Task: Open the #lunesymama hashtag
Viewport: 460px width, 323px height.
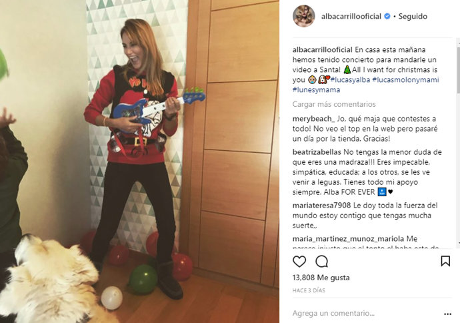Action: [316, 89]
